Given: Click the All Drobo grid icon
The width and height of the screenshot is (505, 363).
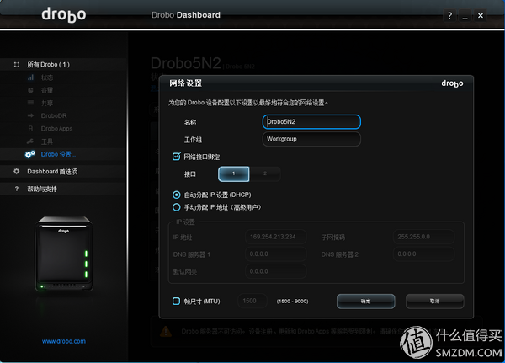Looking at the screenshot, I should point(17,65).
